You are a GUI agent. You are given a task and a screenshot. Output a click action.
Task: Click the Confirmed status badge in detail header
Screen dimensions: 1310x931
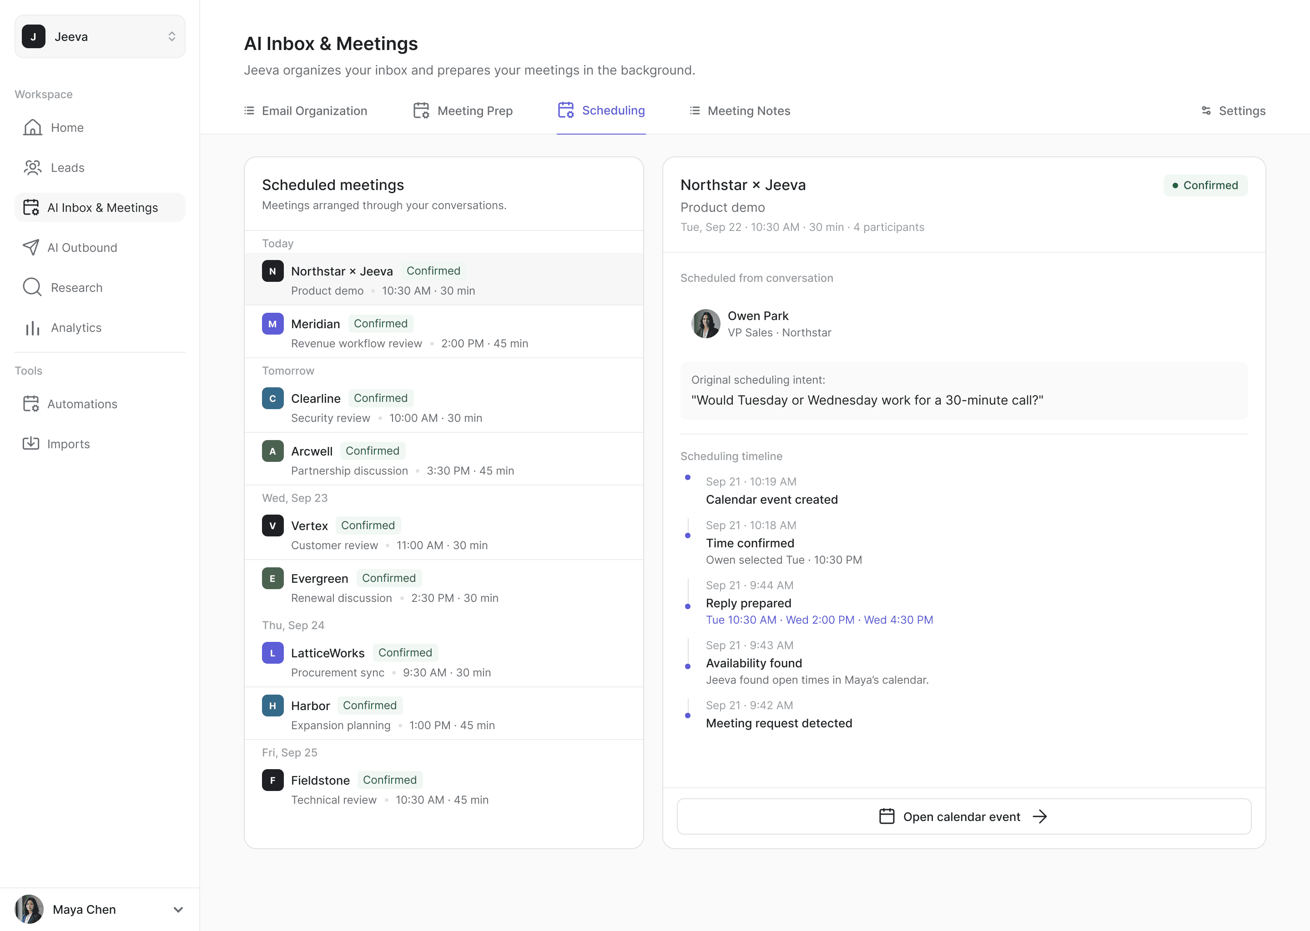point(1205,185)
